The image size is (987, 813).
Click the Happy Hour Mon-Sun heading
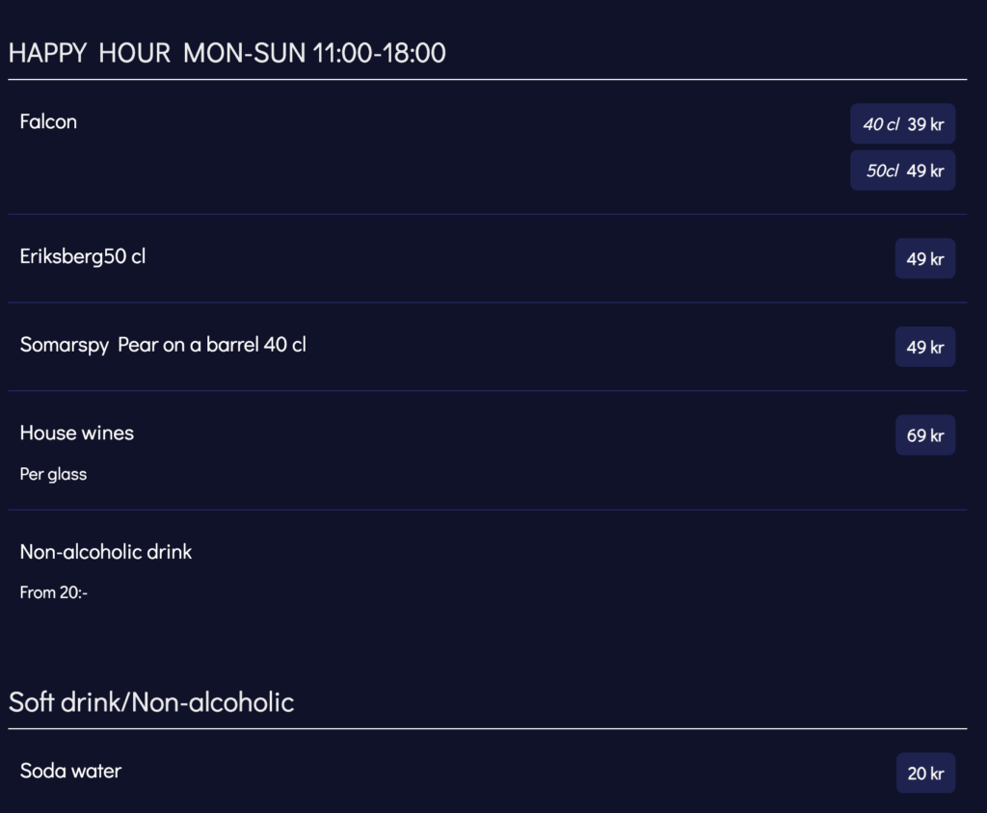pyautogui.click(x=227, y=53)
